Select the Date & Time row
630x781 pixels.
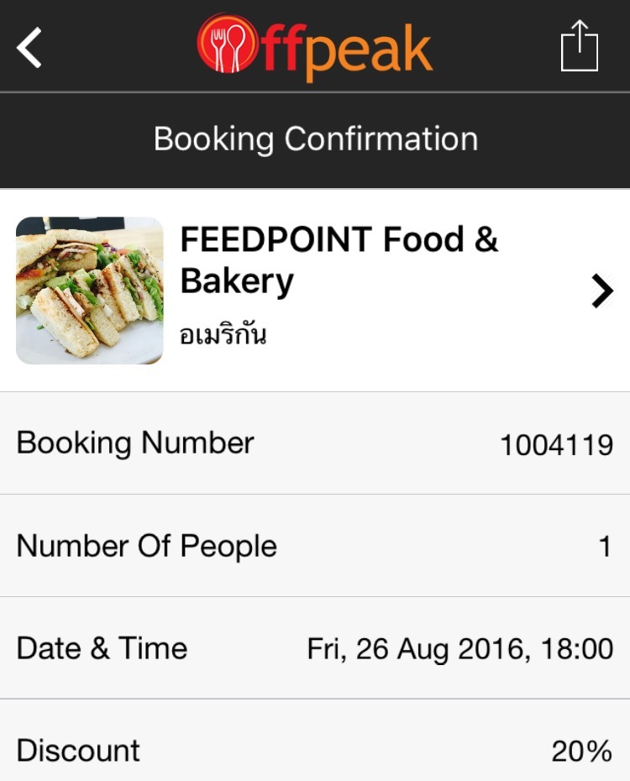pos(315,648)
